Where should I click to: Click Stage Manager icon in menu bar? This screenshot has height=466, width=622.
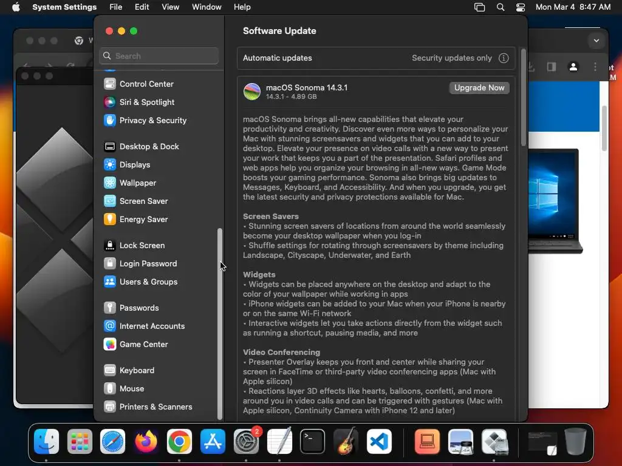point(479,7)
